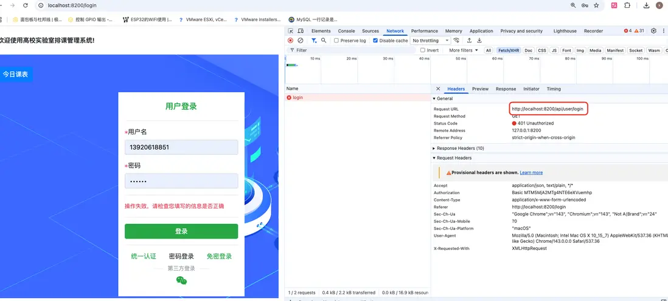Open the browser profile avatar
This screenshot has width=668, height=301.
659,5
